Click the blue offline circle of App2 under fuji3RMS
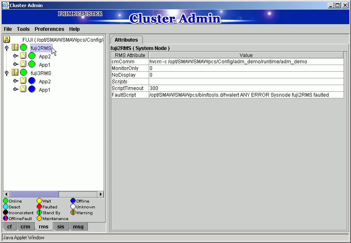Screen dimensions: 351x243 point(32,81)
